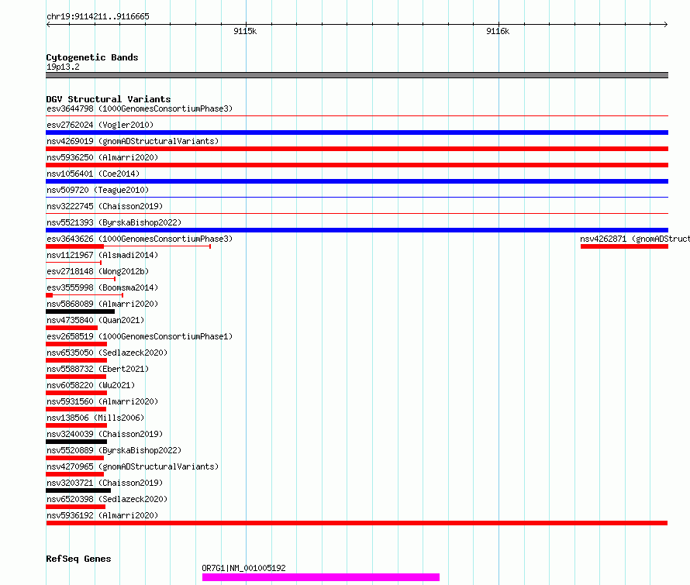
Task: Open nsv4735840 (Quan2021) variant
Action: click(95, 320)
